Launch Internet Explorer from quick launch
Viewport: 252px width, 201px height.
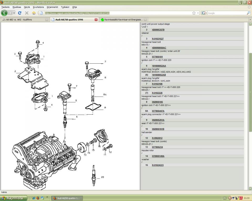tap(34, 198)
